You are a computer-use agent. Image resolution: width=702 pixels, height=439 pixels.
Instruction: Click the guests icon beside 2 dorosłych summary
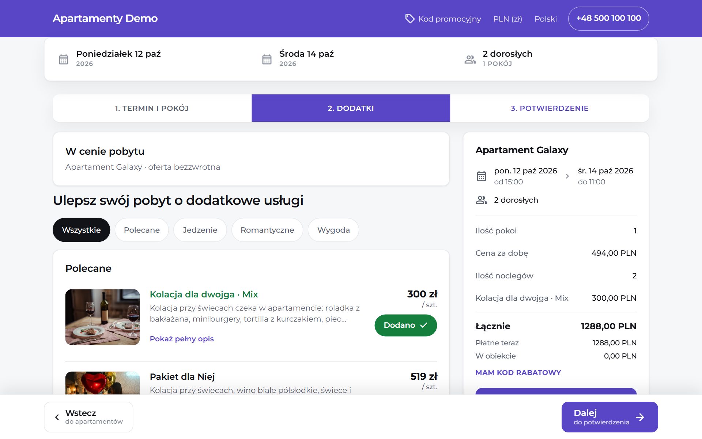tap(482, 200)
